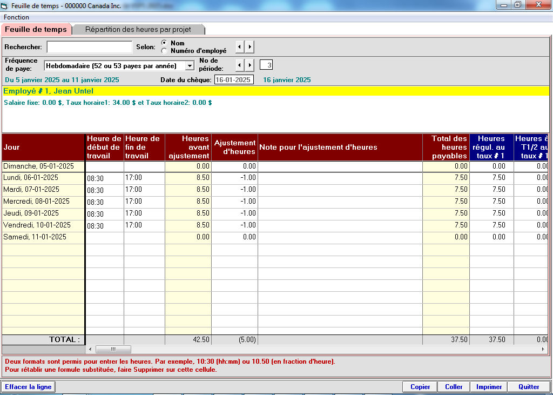The width and height of the screenshot is (553, 395).
Task: Open the Fréquence de paye dropdown
Action: pos(189,66)
